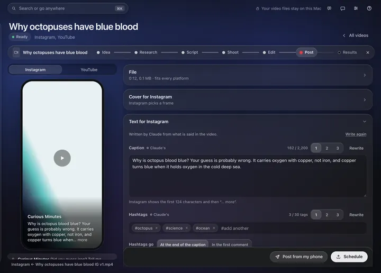The width and height of the screenshot is (381, 273).
Task: Select hashtags version 1
Action: (316, 215)
